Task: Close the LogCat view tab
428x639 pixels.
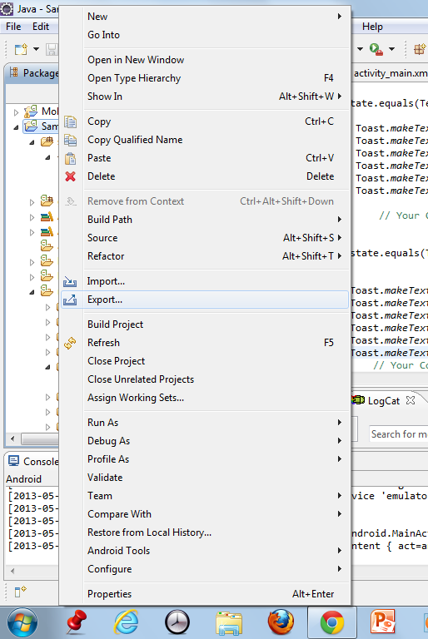Action: [411, 400]
